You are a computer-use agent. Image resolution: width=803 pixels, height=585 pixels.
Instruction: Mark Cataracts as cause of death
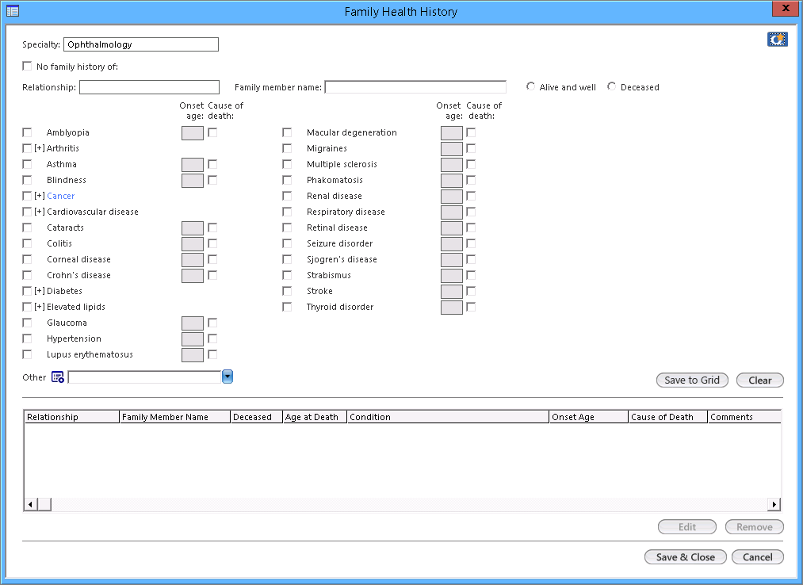[x=212, y=227]
